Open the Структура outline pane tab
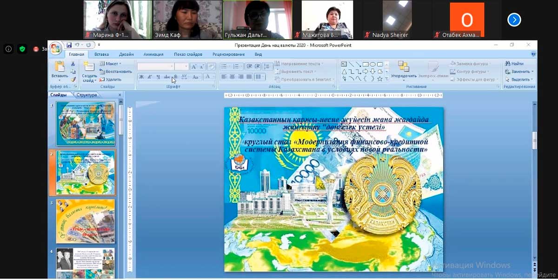The image size is (558, 280). (x=87, y=95)
